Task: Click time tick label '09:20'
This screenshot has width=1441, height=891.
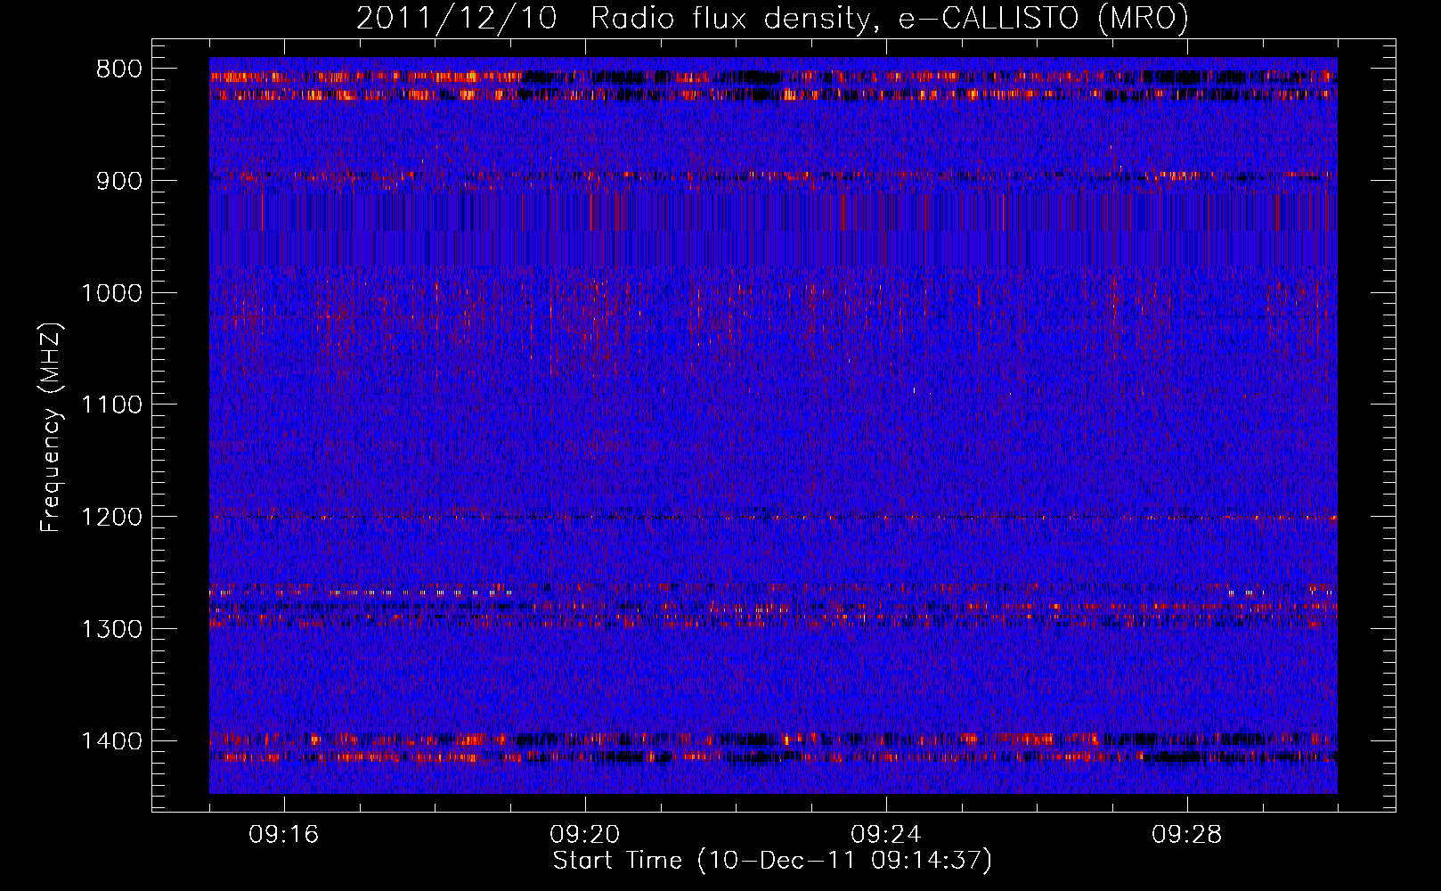Action: click(585, 835)
